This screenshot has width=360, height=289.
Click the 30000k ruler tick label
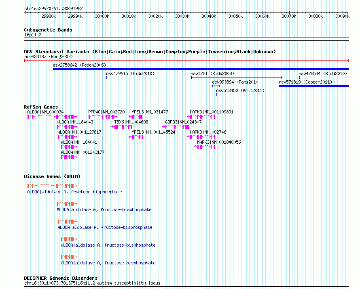[102, 16]
